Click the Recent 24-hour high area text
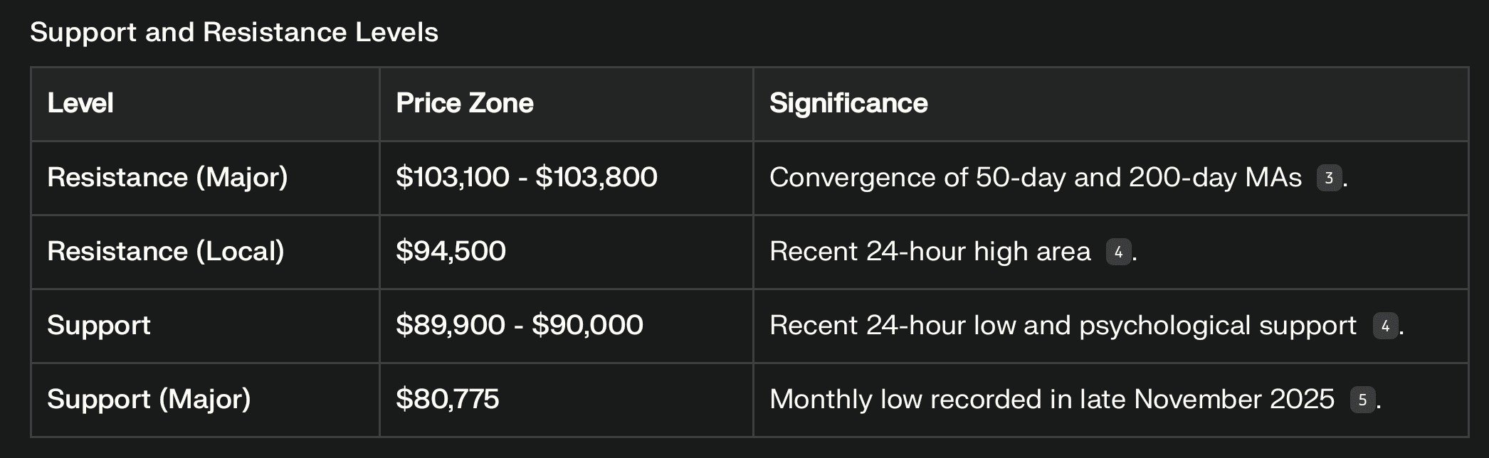Image resolution: width=1489 pixels, height=458 pixels. [930, 252]
